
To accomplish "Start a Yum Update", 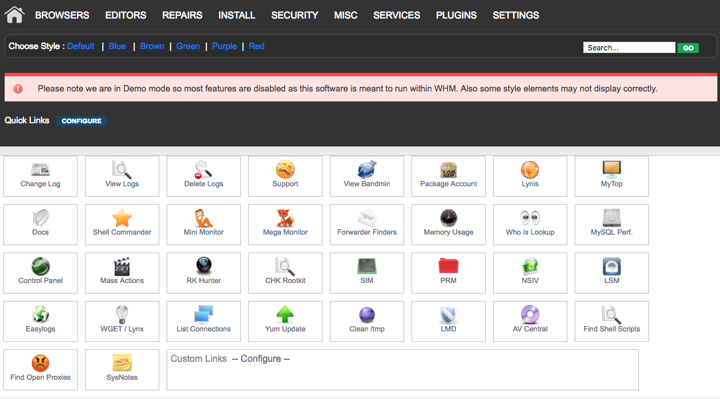I will 285,321.
